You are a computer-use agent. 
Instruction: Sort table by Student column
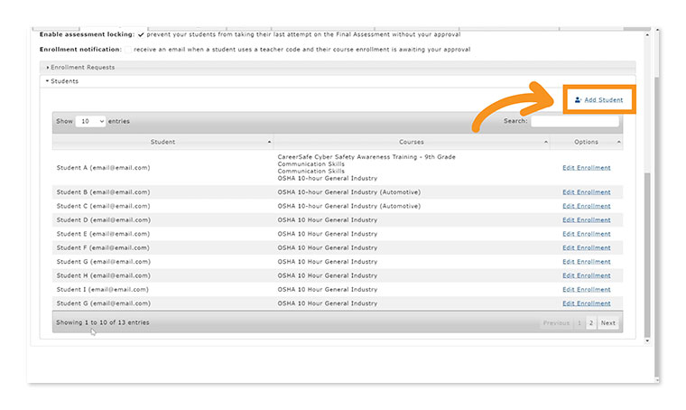click(162, 142)
